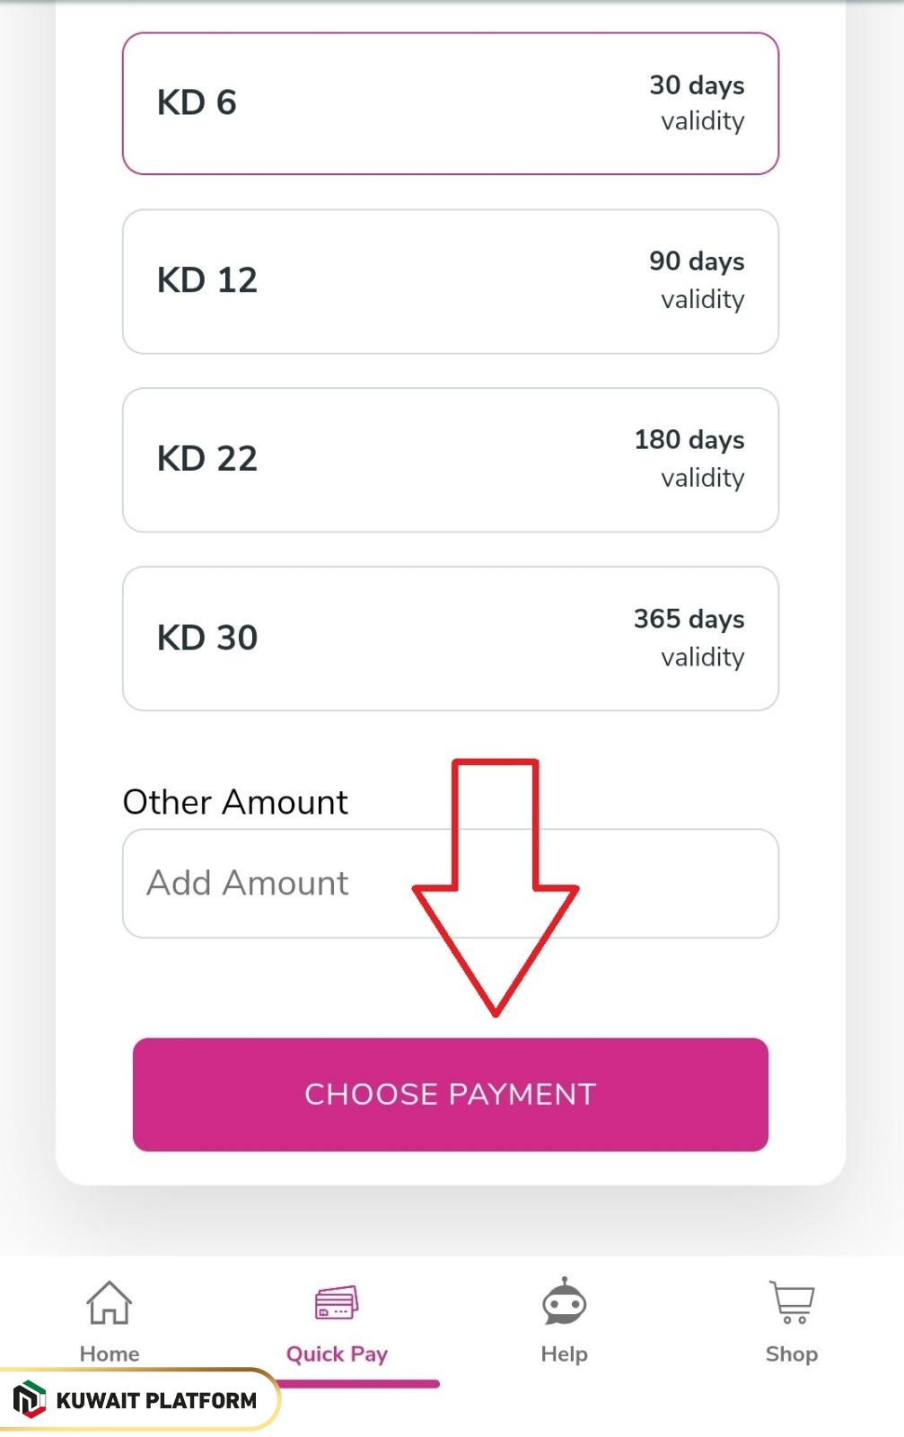904x1437 pixels.
Task: Pick the KD 30 yearly validity option
Action: [452, 638]
